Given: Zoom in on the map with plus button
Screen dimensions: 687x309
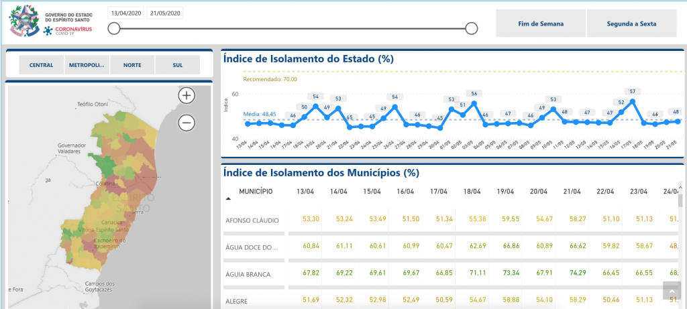Looking at the screenshot, I should (187, 95).
